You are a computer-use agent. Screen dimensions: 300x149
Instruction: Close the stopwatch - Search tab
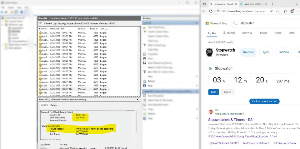(236, 4)
